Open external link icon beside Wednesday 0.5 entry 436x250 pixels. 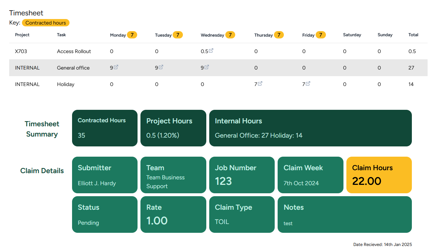(x=211, y=51)
